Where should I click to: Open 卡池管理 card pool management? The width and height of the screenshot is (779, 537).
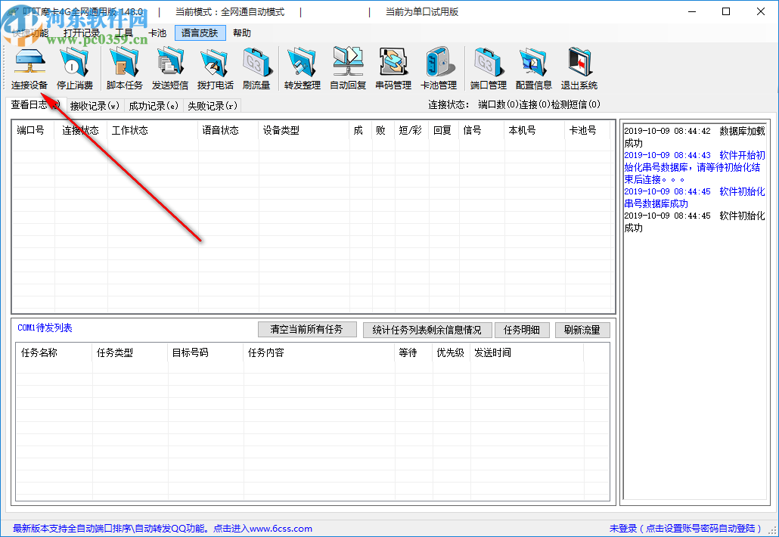point(438,69)
